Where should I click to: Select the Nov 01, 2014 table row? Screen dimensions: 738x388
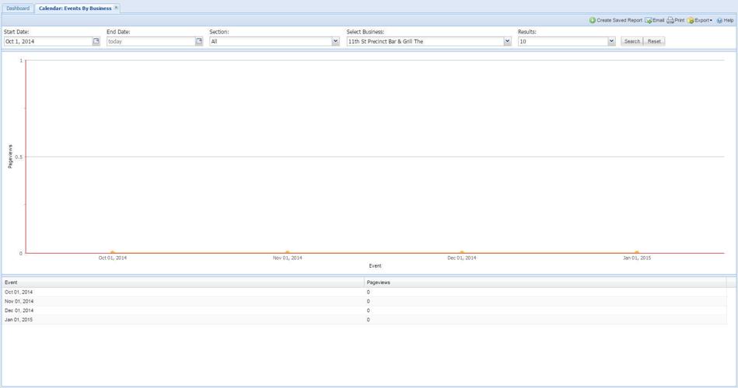coord(364,301)
